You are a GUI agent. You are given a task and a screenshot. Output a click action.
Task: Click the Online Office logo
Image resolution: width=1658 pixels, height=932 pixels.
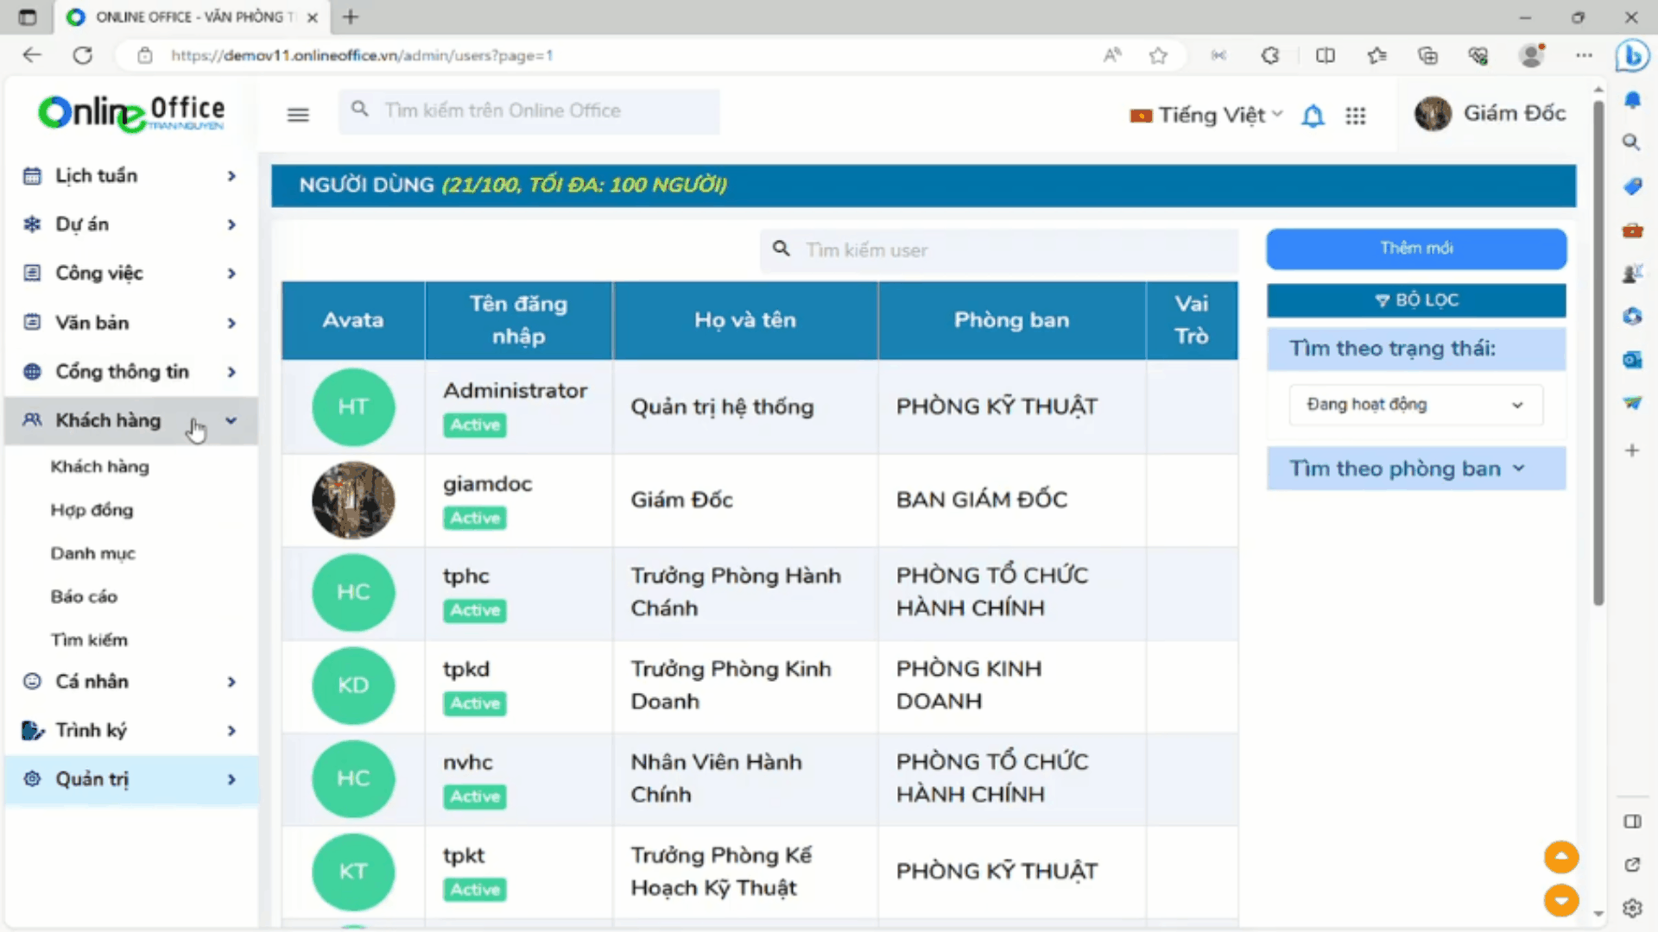click(x=131, y=113)
